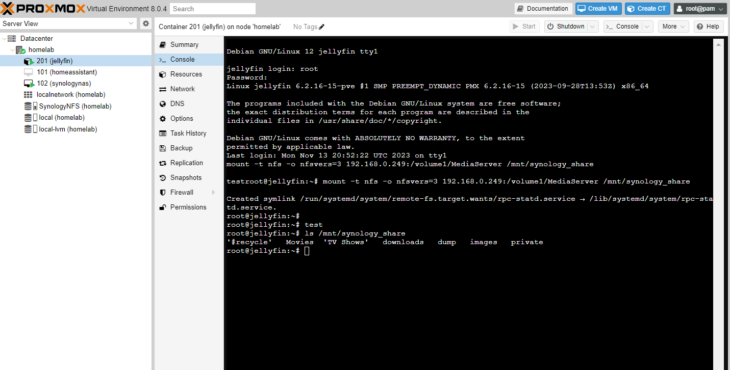Click the synologynas VM monitor icon
The image size is (730, 370).
tap(29, 84)
